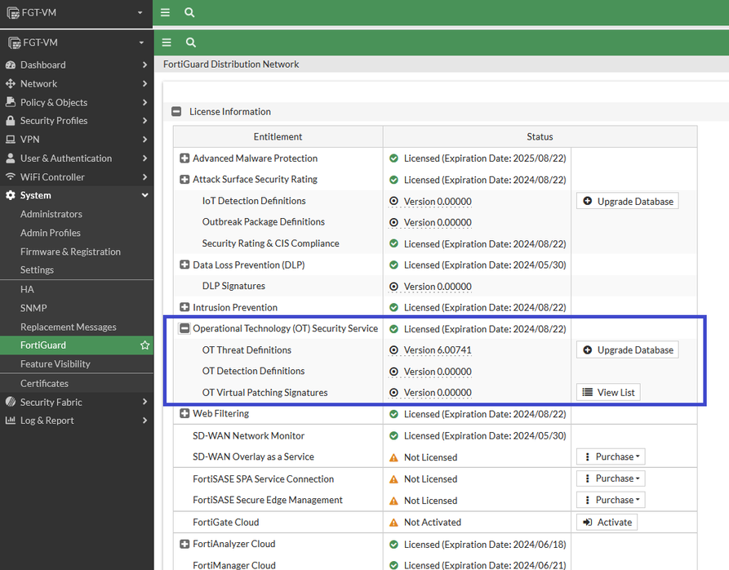The image size is (729, 570).
Task: Click Upgrade Database for OT Threat Definitions
Action: 627,350
